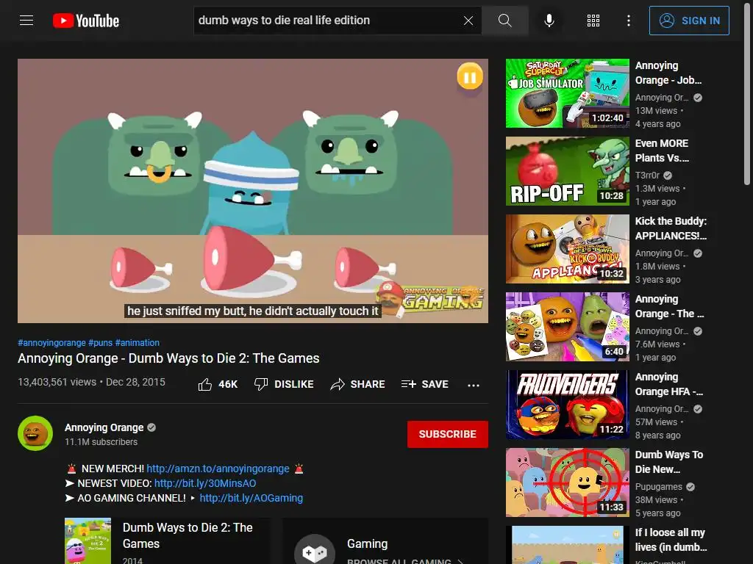
Task: Clear the search text with X
Action: 468,20
